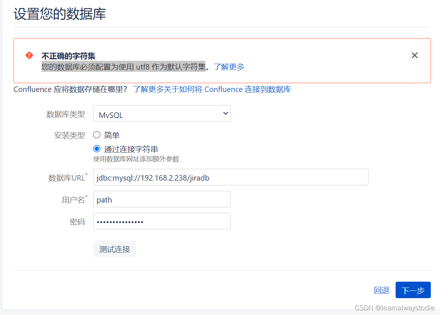The image size is (440, 315).
Task: Select the 通过连接字符串 radio option
Action: 97,149
